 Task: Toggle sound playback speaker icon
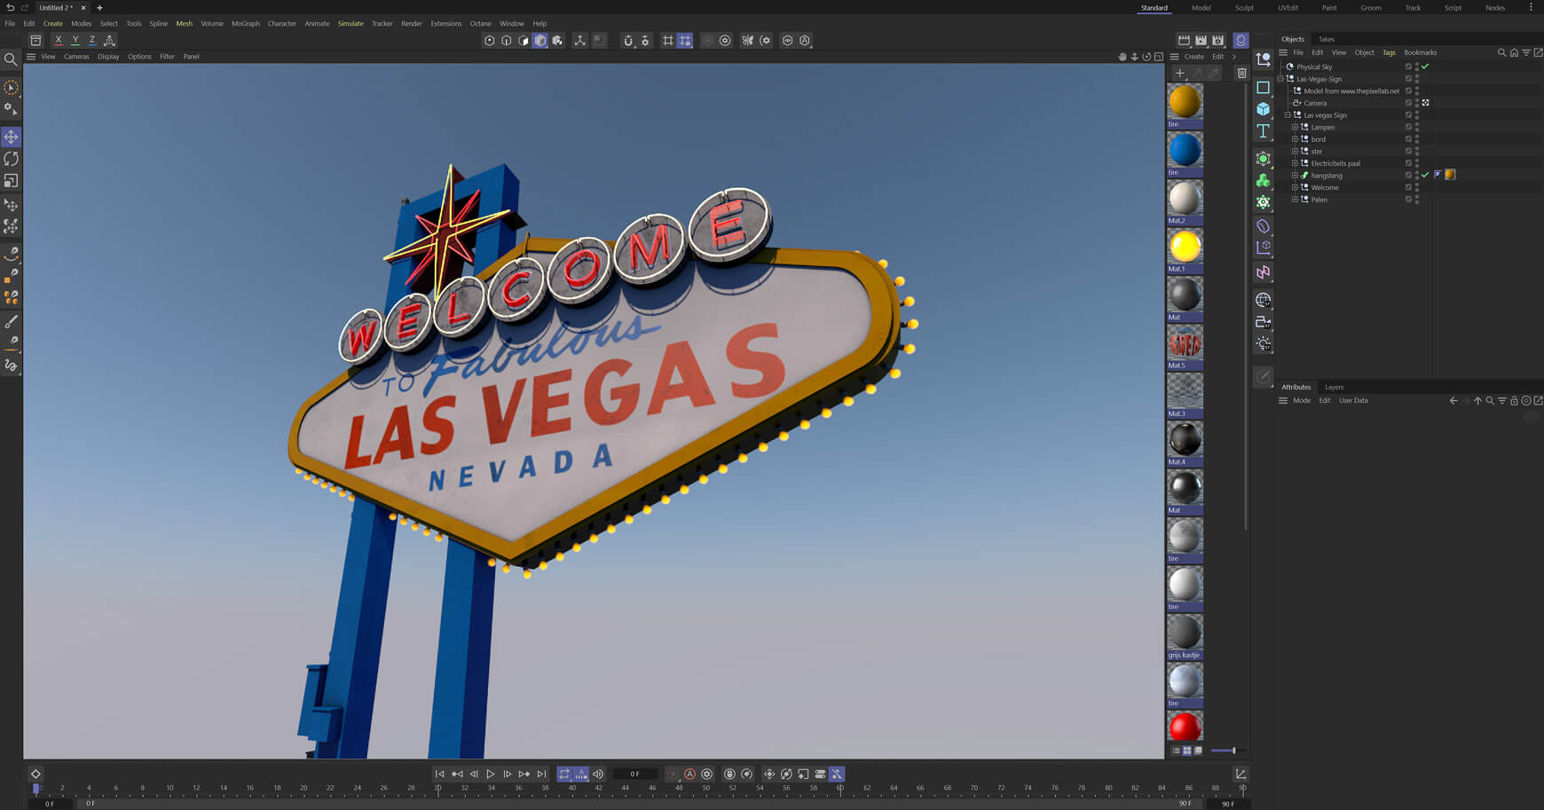tap(598, 774)
